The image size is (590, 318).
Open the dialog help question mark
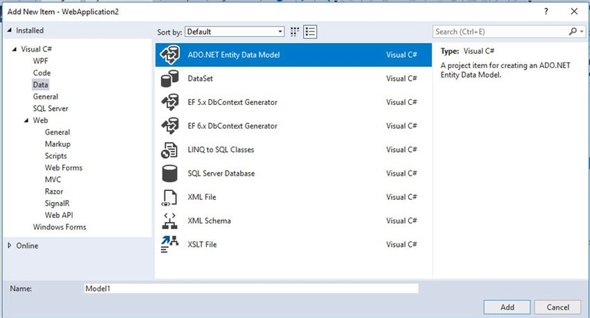(546, 12)
